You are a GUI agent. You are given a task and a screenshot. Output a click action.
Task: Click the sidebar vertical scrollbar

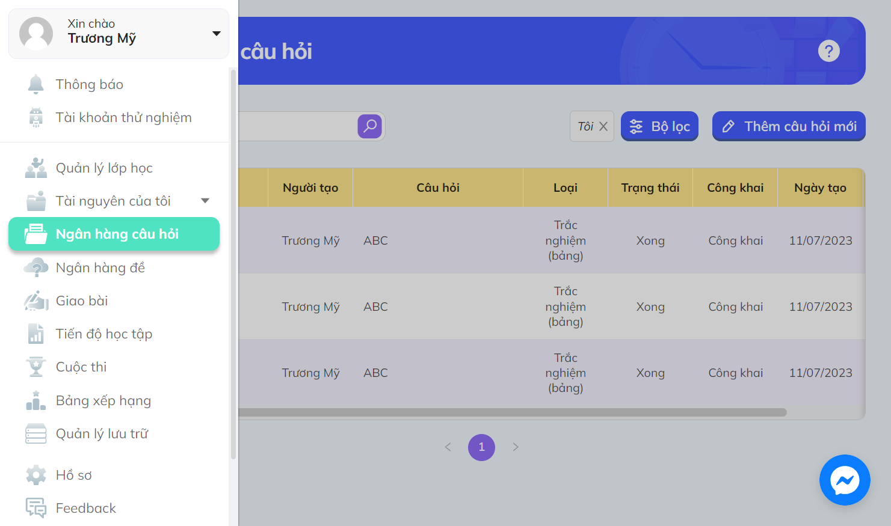(233, 265)
